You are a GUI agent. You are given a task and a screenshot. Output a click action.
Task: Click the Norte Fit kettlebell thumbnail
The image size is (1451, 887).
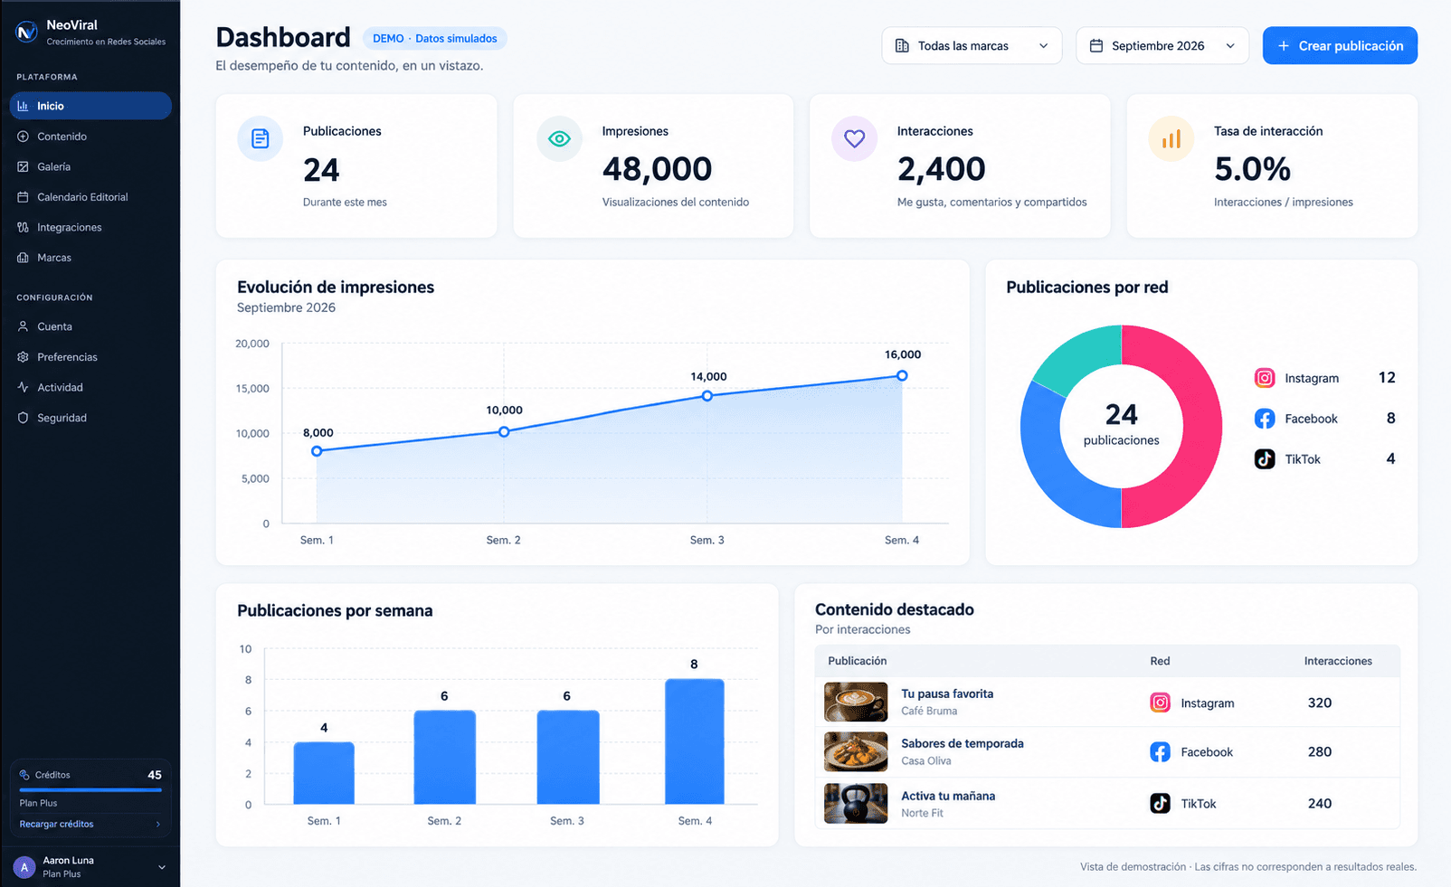[856, 803]
